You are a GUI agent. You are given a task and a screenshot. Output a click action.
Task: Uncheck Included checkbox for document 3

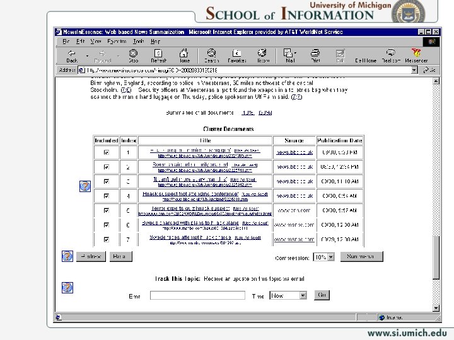pyautogui.click(x=107, y=181)
